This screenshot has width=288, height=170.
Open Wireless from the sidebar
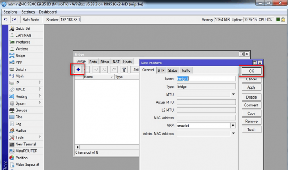(x=22, y=49)
